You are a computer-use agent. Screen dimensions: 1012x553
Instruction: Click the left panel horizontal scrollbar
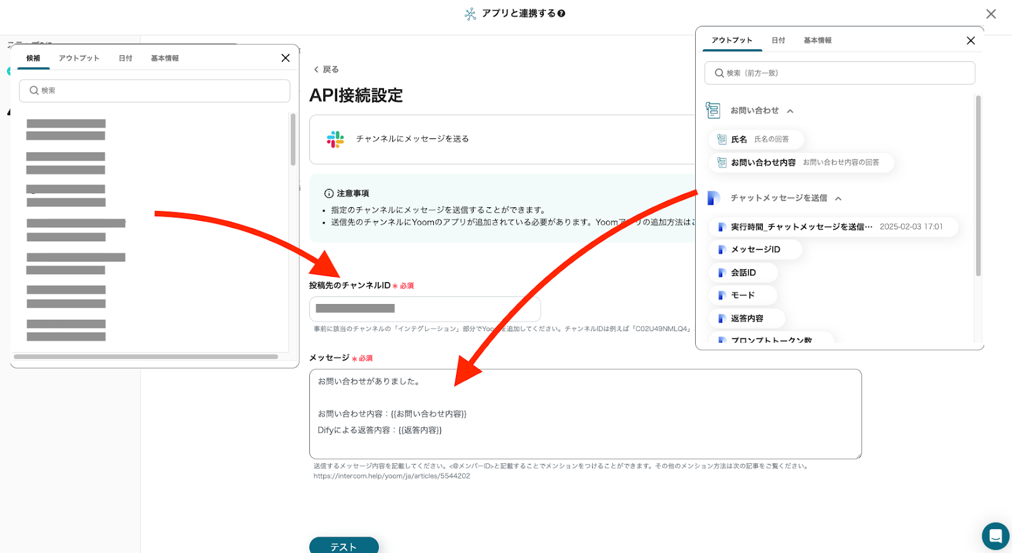pyautogui.click(x=146, y=356)
